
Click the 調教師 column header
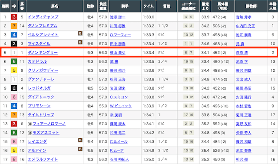[x=251, y=6]
